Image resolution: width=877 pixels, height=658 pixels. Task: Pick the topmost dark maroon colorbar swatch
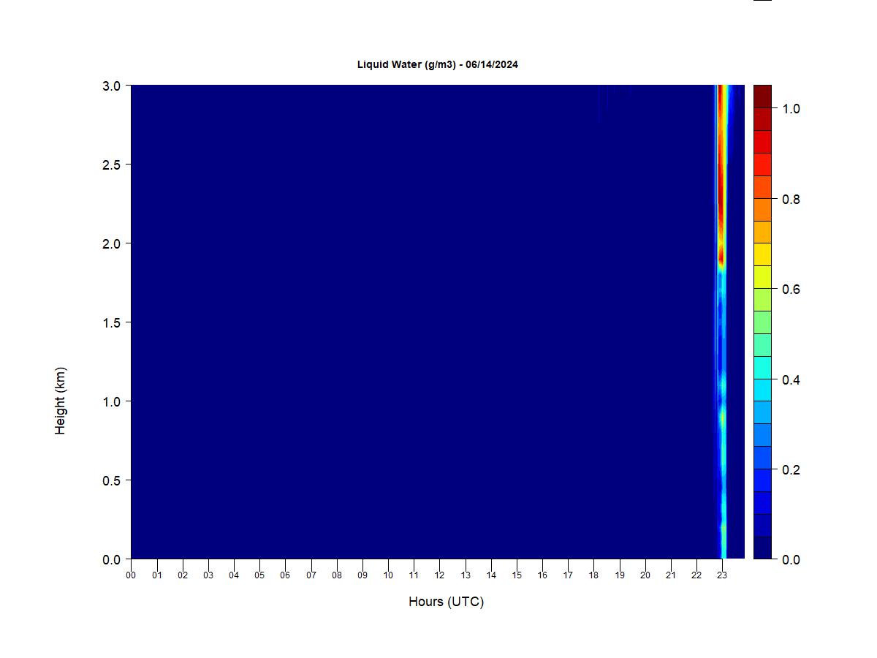click(x=762, y=97)
